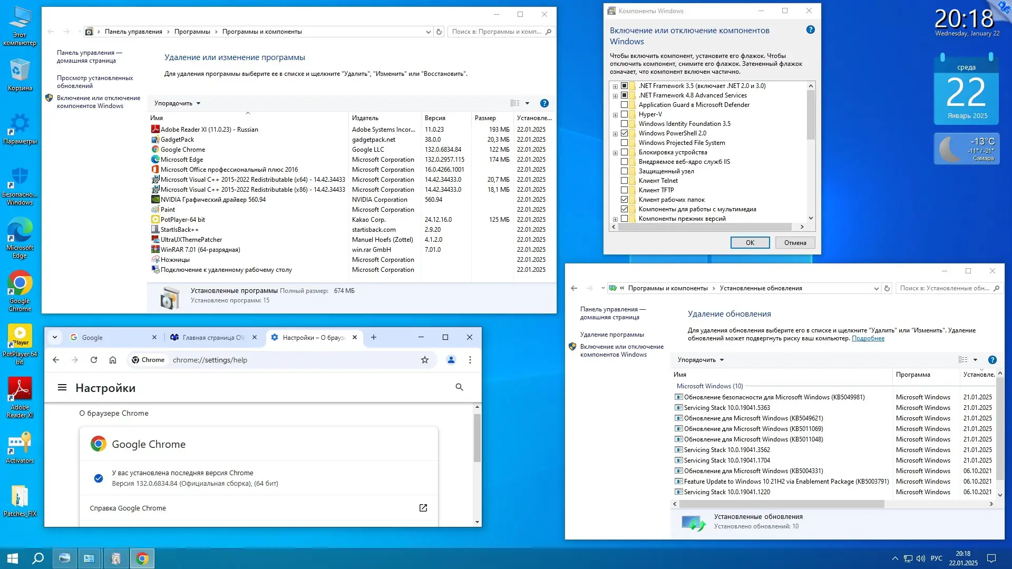Open Упорядочить dropdown in Programs window
The height and width of the screenshot is (569, 1012).
(177, 103)
